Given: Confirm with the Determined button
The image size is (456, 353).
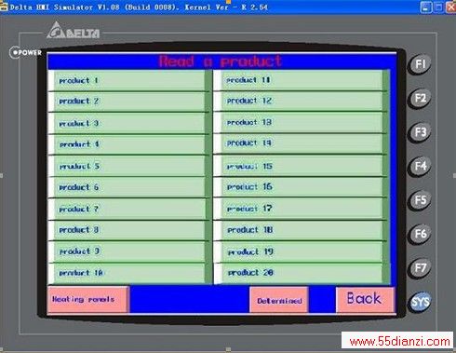Looking at the screenshot, I should 279,300.
